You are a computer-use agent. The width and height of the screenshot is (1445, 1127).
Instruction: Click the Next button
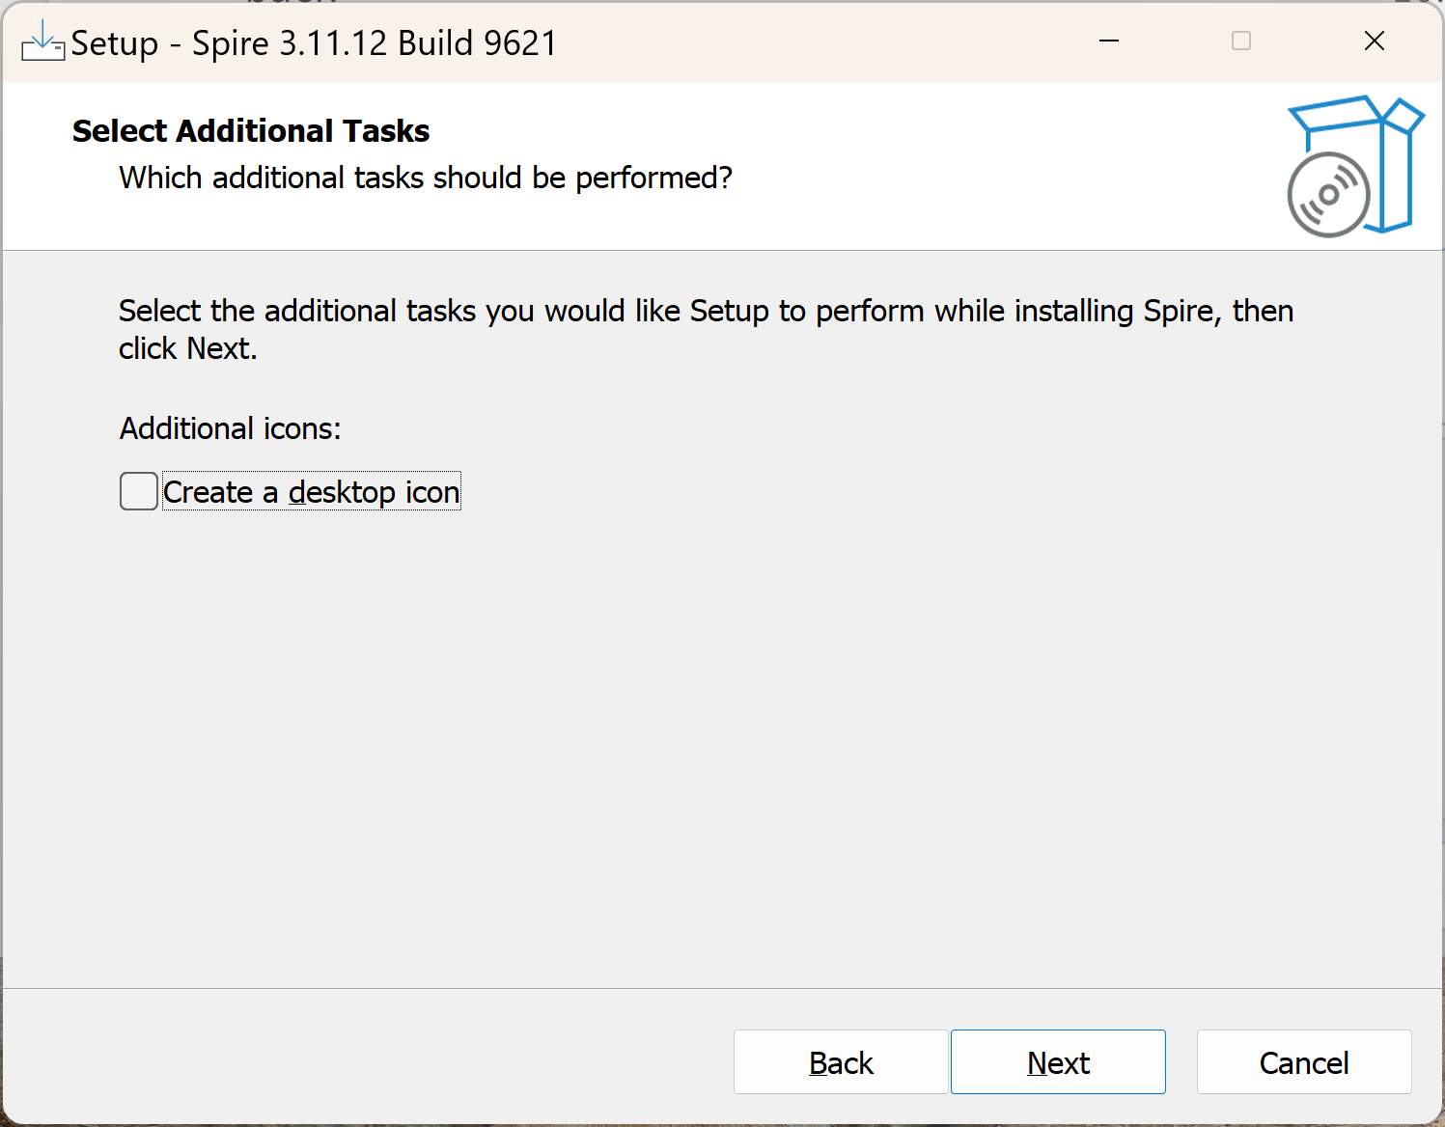tap(1058, 1062)
